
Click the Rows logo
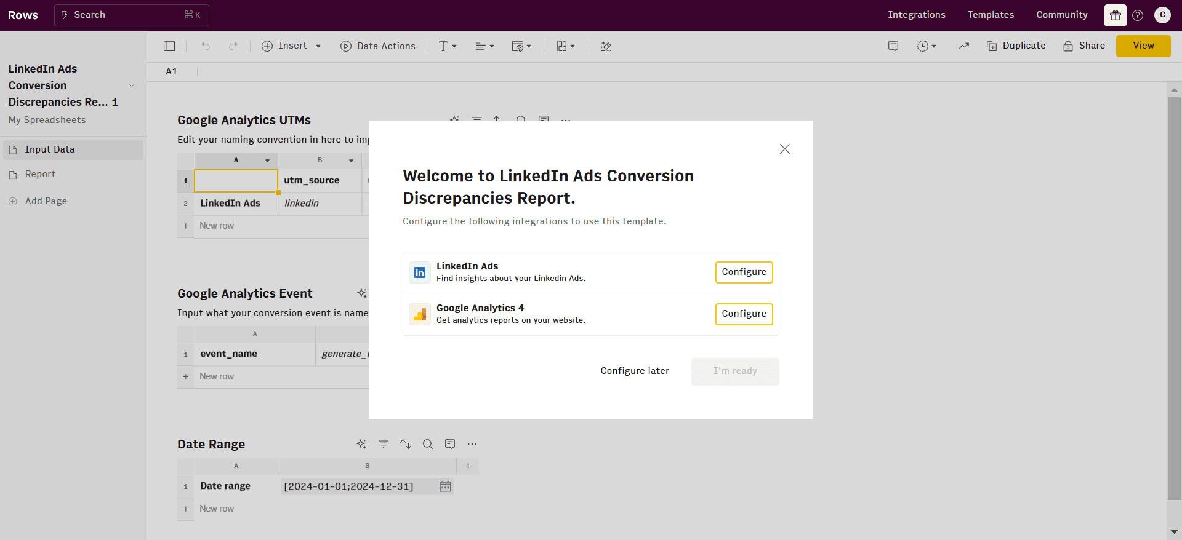click(x=23, y=15)
